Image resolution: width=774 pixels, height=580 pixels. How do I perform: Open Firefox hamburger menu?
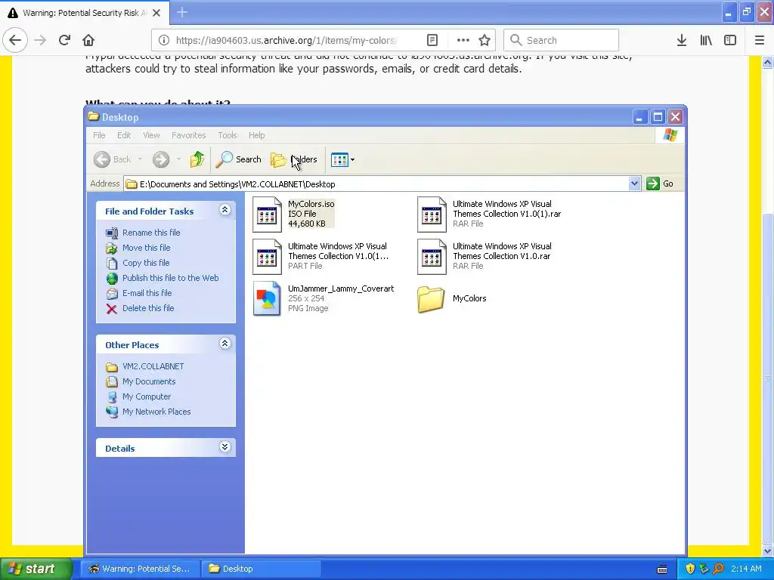coord(759,41)
